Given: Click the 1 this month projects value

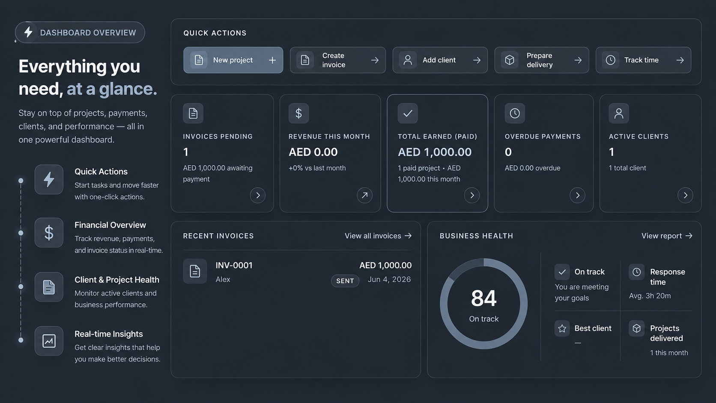Looking at the screenshot, I should 669,353.
